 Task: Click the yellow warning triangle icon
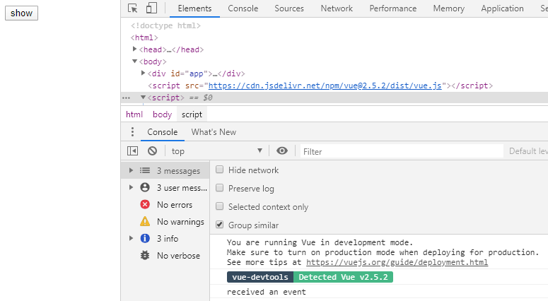point(145,221)
